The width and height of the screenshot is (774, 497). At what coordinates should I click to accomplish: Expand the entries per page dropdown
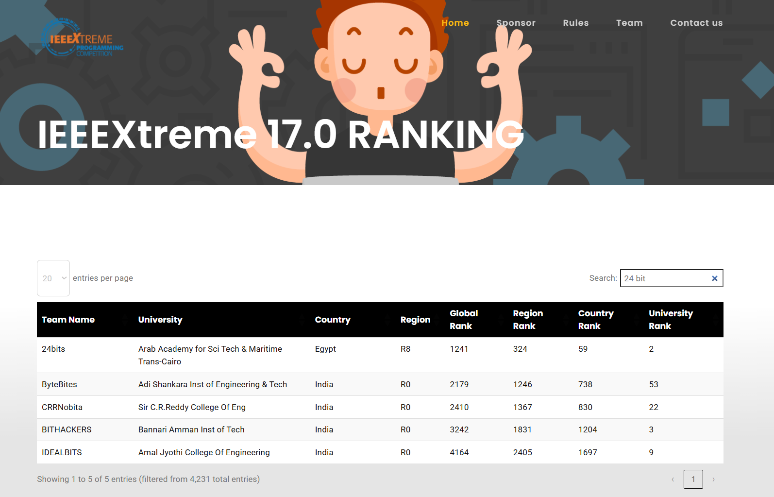pos(53,278)
